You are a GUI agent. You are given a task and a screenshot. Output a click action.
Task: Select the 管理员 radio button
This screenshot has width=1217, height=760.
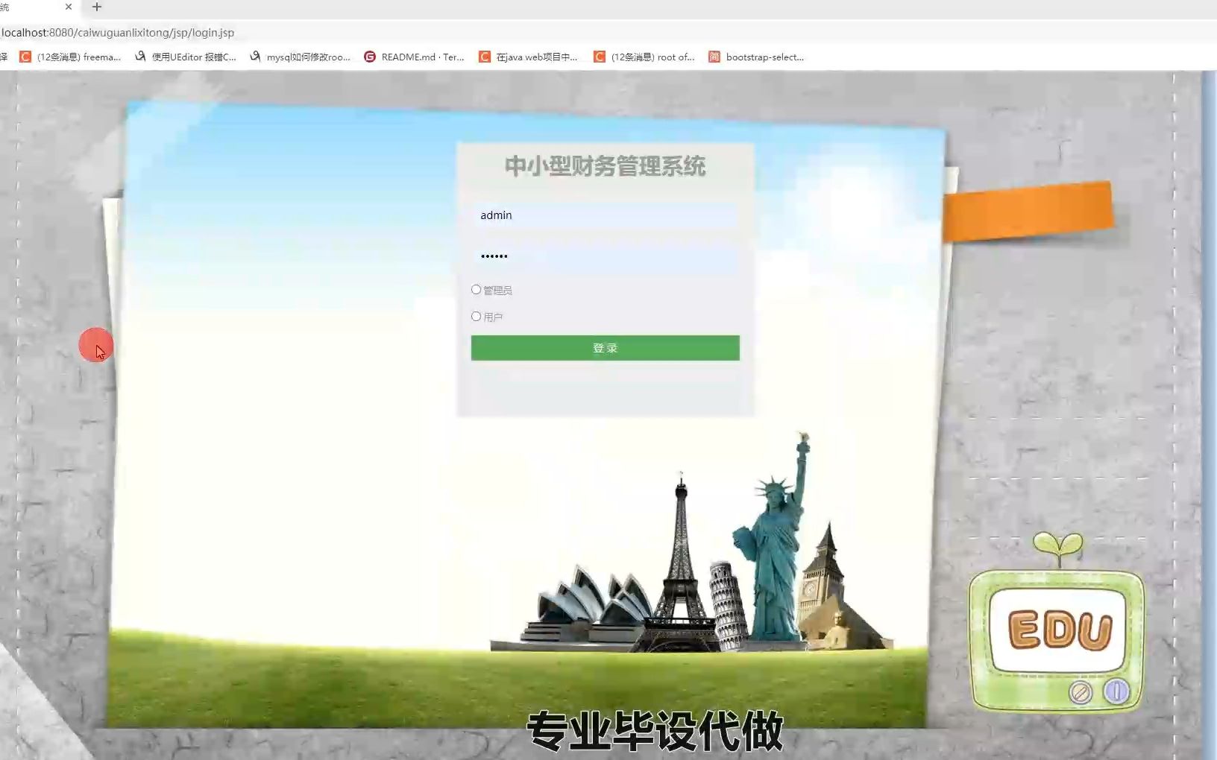click(476, 290)
